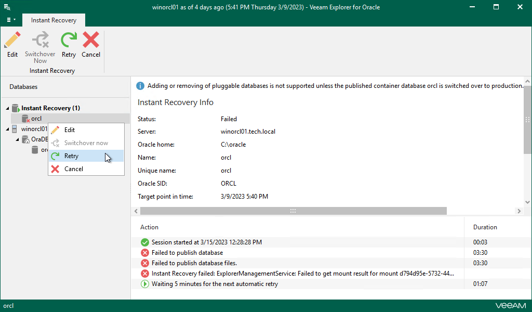
Task: Click the waiting status icon for automatic retry
Action: [145, 284]
